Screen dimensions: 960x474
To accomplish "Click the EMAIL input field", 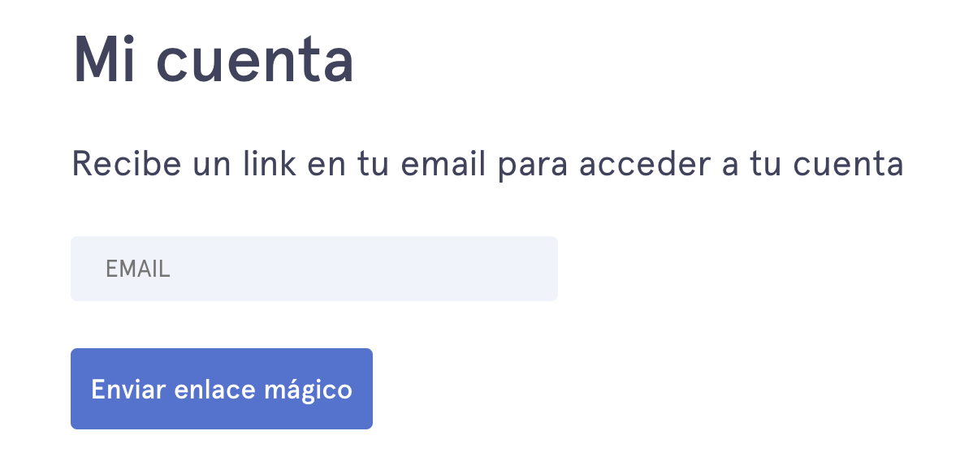I will 314,269.
